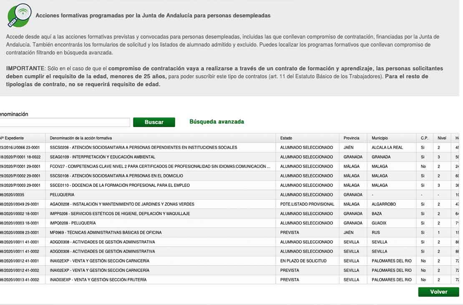The width and height of the screenshot is (463, 305).
Task: Click the page heading Acciones formativas programadas
Action: tap(153, 15)
